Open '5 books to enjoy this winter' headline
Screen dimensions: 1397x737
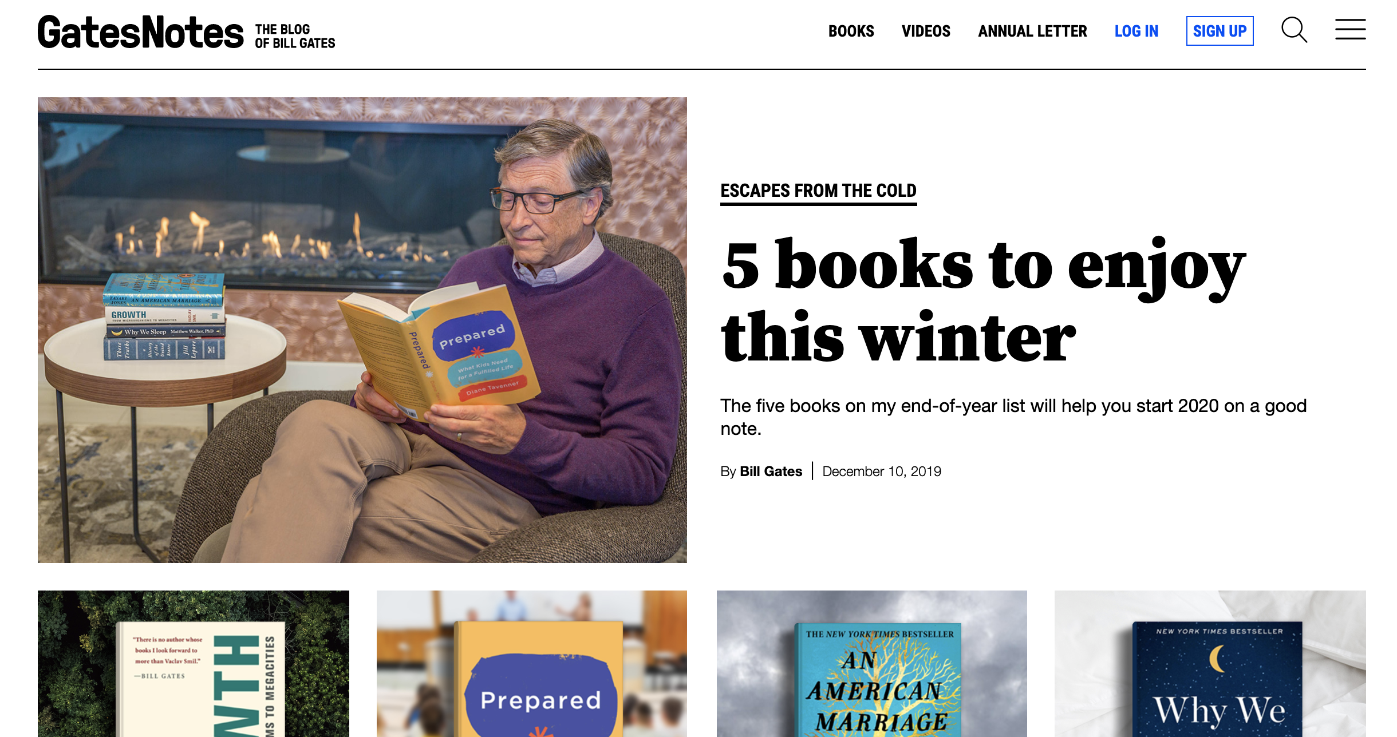(982, 300)
